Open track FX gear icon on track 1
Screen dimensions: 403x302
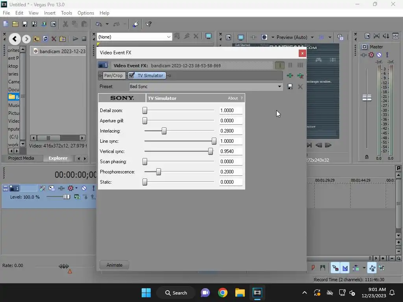coord(70,188)
